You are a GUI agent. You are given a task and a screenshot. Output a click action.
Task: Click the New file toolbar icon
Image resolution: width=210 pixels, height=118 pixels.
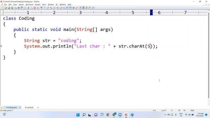(x=3, y=8)
